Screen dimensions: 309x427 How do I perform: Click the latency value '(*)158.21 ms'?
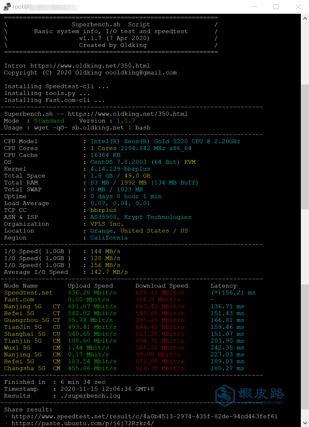(233, 293)
